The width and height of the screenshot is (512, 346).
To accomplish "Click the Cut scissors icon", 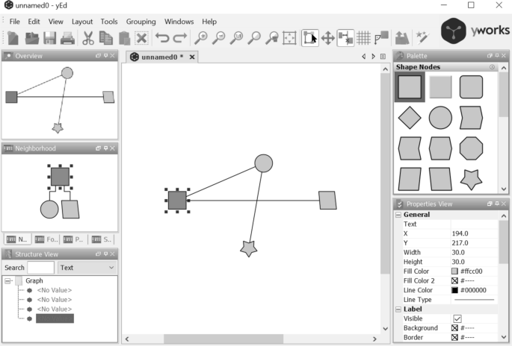I will point(88,38).
